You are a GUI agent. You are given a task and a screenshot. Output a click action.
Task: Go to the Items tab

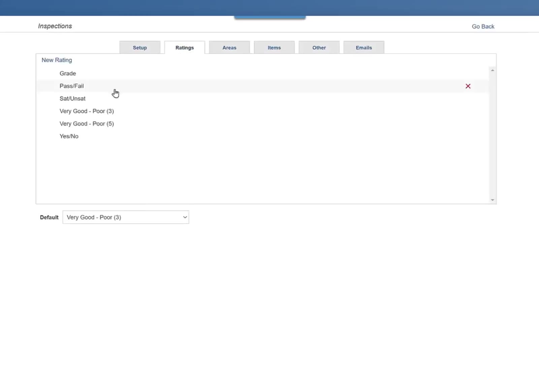click(274, 48)
